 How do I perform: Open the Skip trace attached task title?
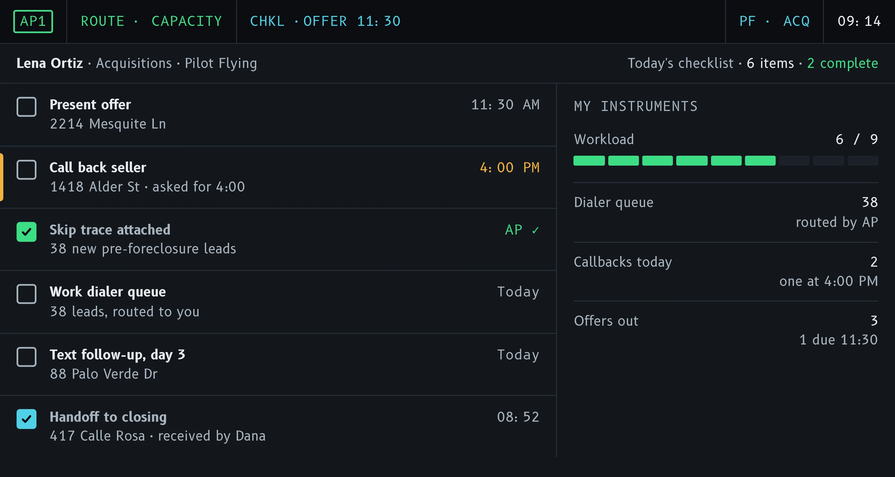pyautogui.click(x=110, y=230)
